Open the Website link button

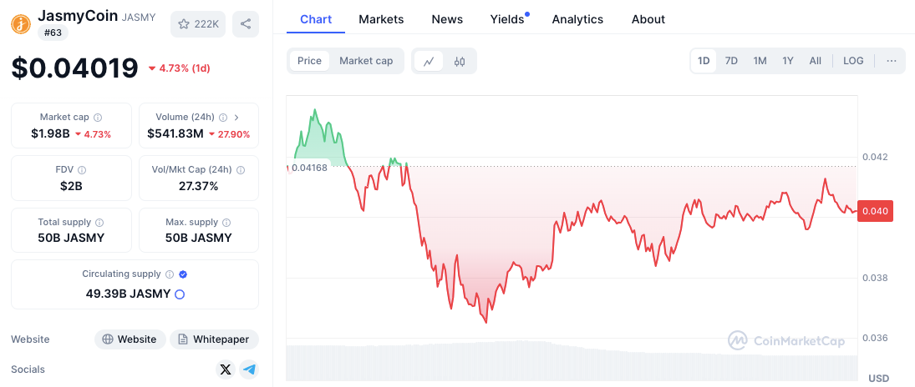[129, 339]
